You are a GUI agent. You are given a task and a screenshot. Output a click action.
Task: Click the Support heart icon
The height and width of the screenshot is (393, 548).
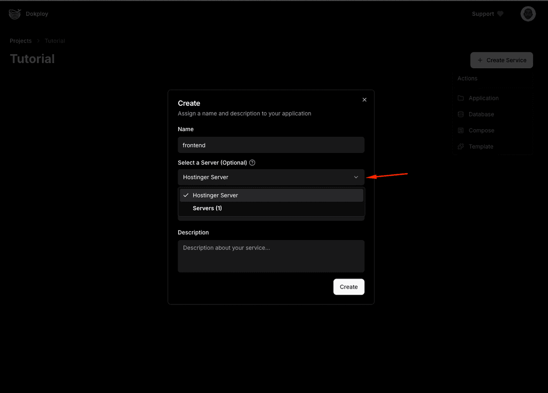coord(500,14)
